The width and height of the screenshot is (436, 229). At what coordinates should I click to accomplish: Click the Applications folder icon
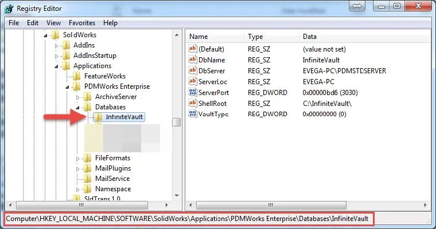[66, 65]
